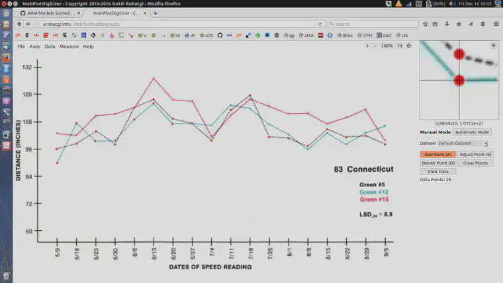Image resolution: width=503 pixels, height=283 pixels.
Task: Expand the Default Dataset dropdown
Action: coord(463,143)
